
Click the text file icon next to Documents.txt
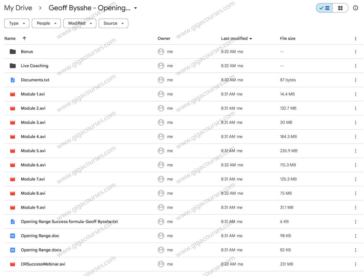(12, 80)
